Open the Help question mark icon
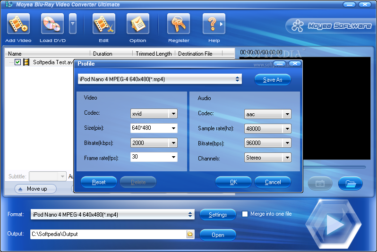The height and width of the screenshot is (252, 377). 214,24
